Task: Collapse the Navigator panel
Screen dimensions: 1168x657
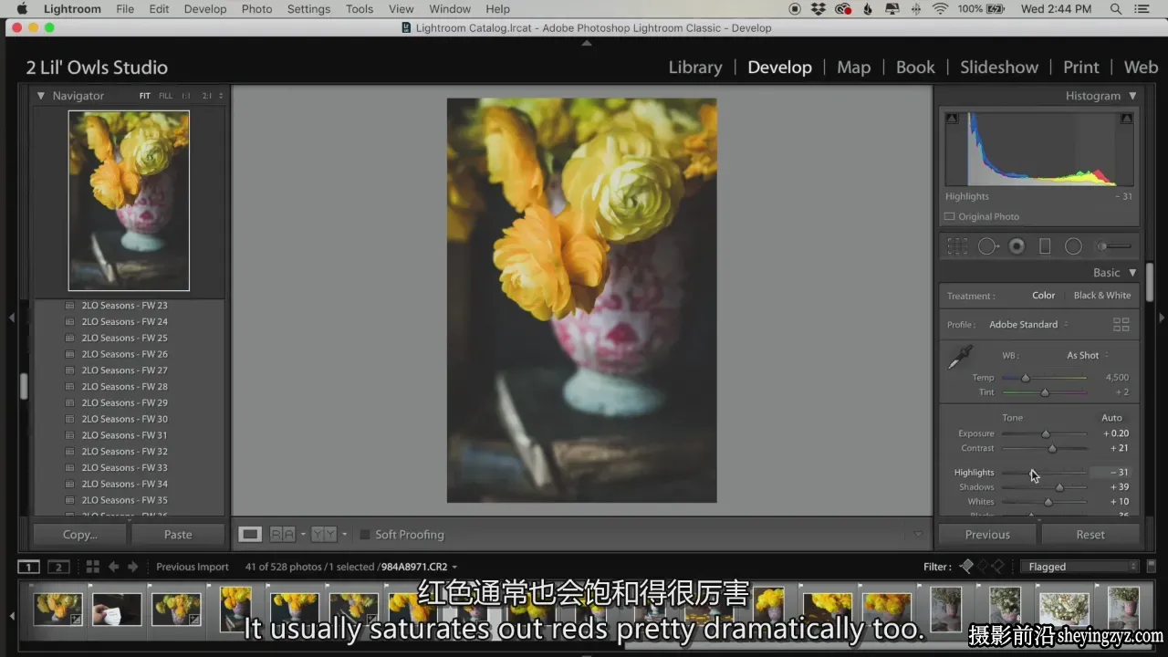Action: point(40,96)
